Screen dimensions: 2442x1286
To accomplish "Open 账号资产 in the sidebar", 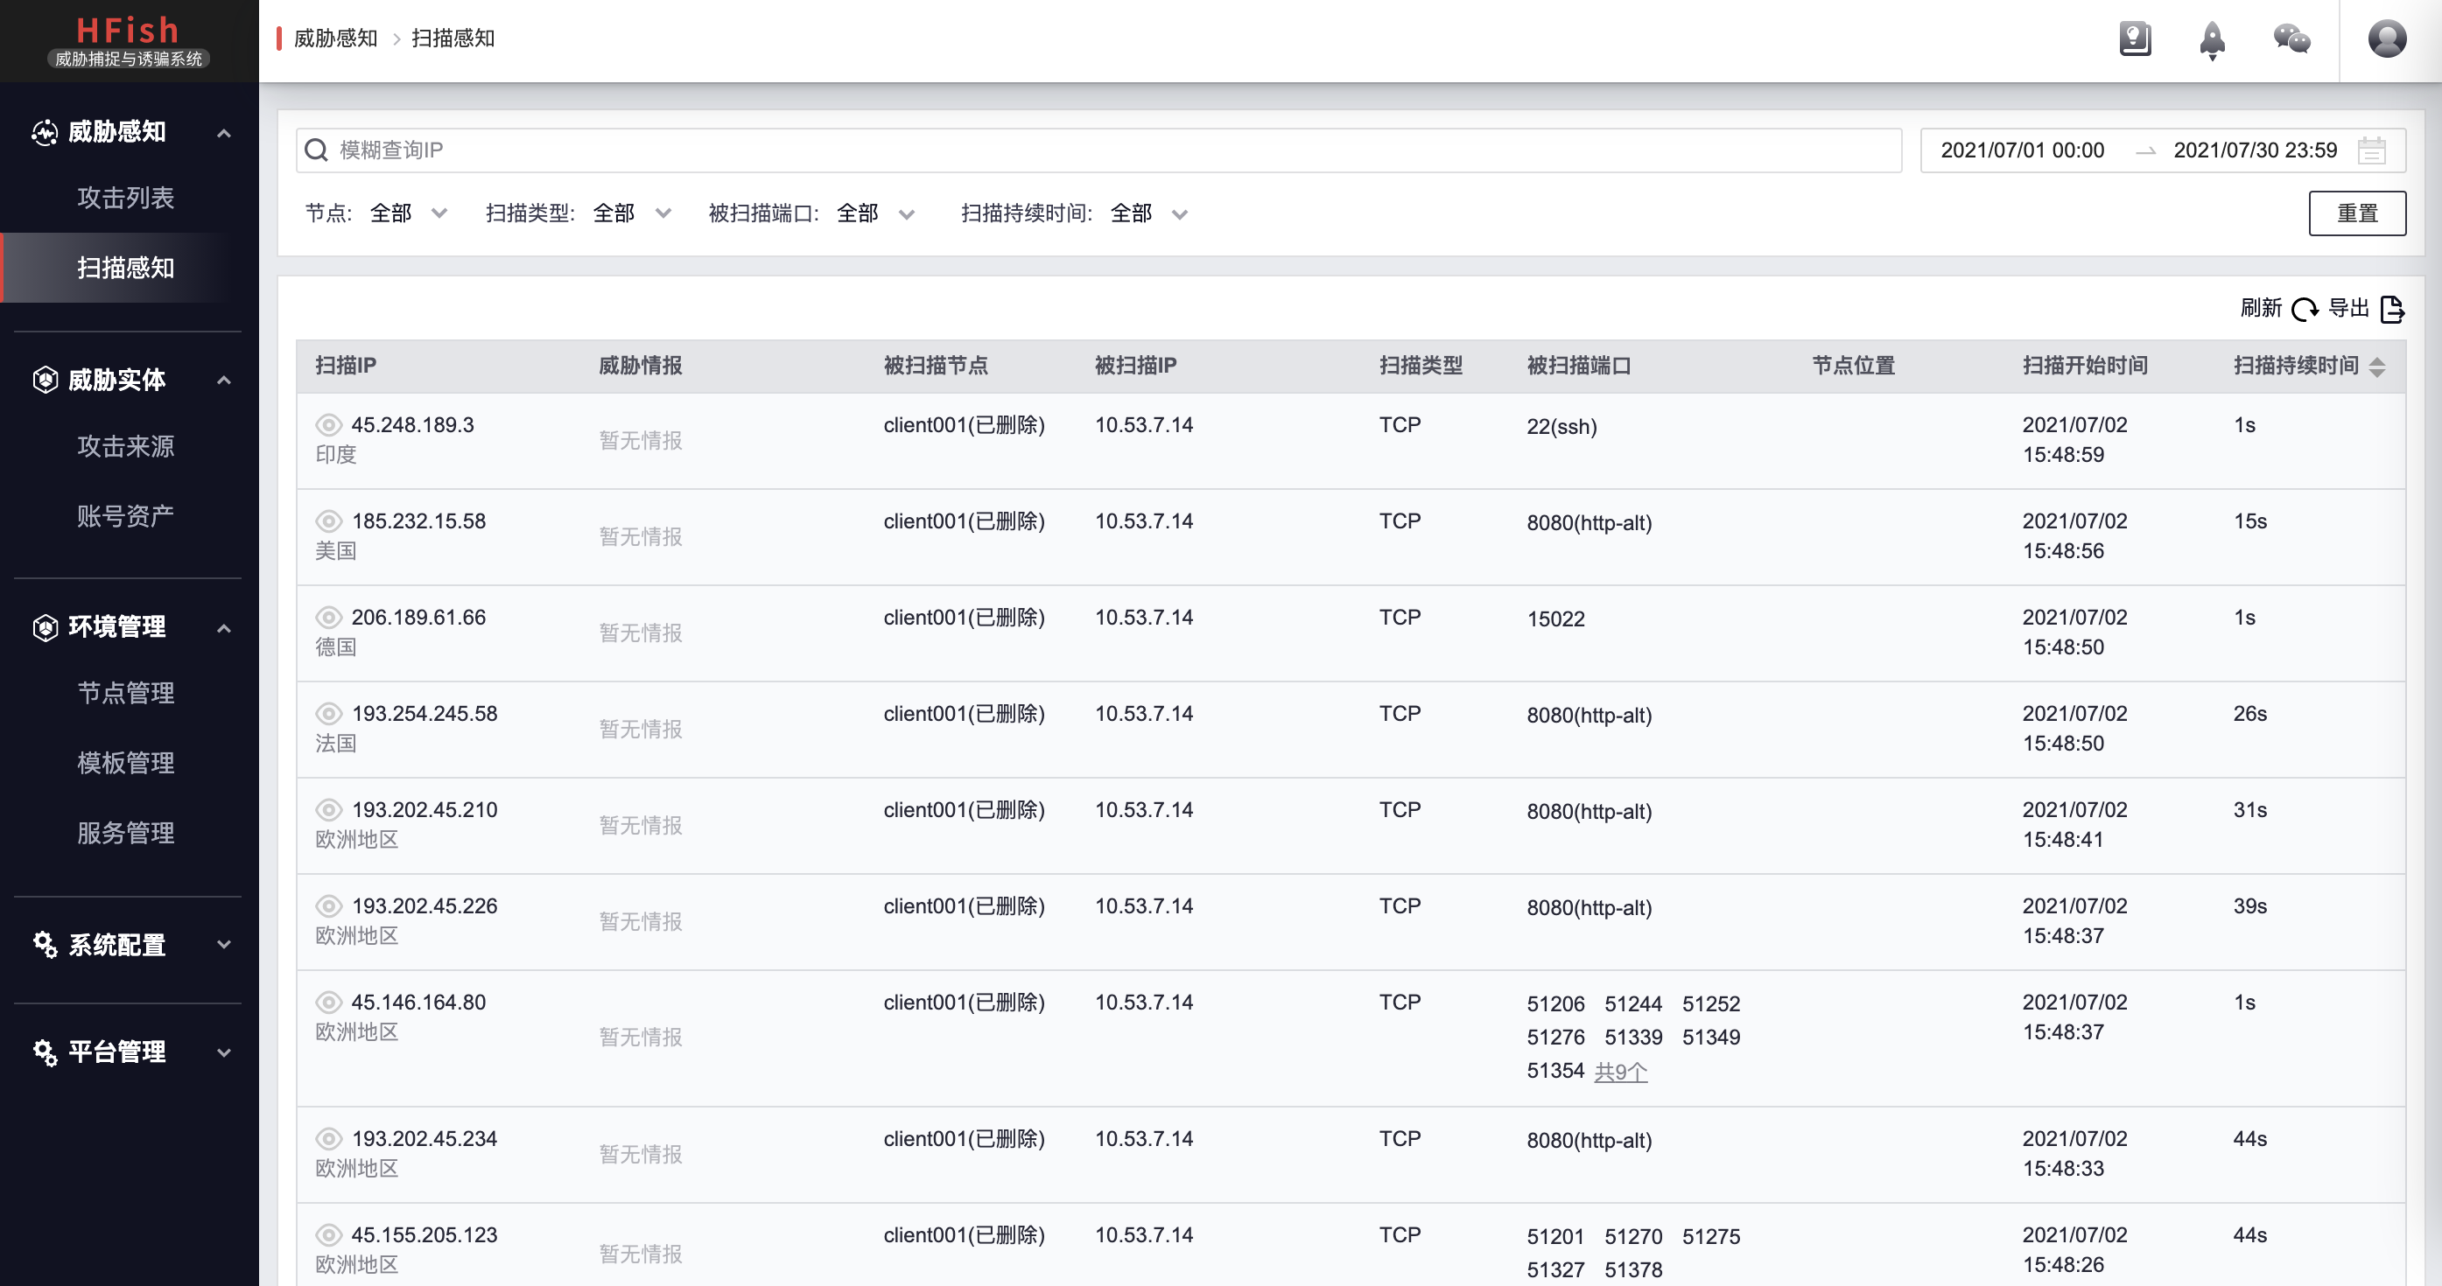I will click(125, 515).
